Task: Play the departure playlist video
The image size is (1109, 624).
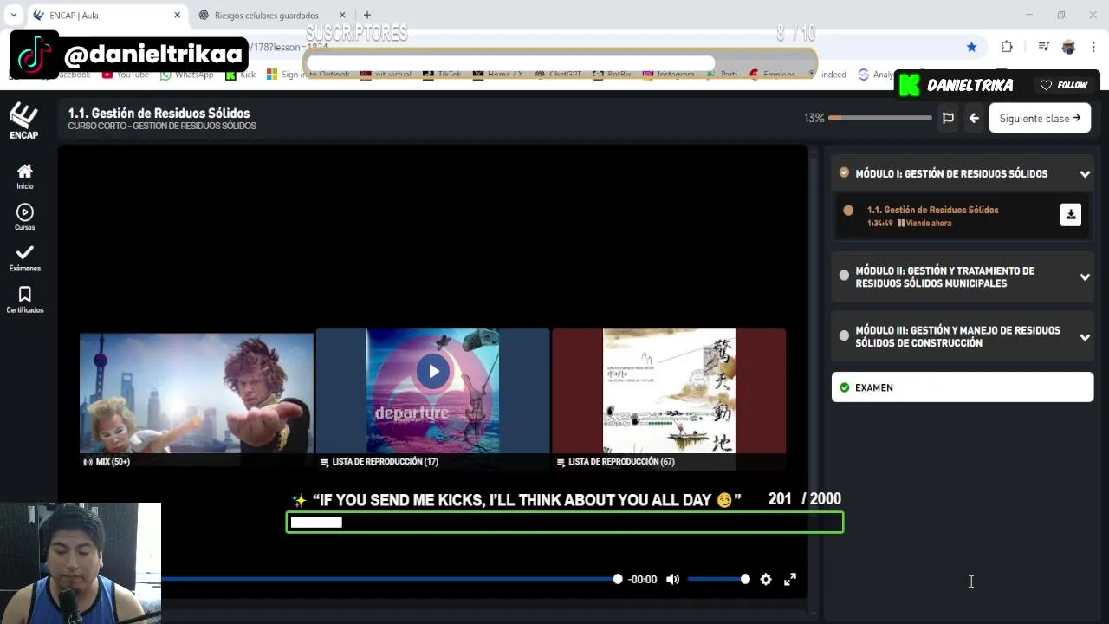Action: point(433,372)
